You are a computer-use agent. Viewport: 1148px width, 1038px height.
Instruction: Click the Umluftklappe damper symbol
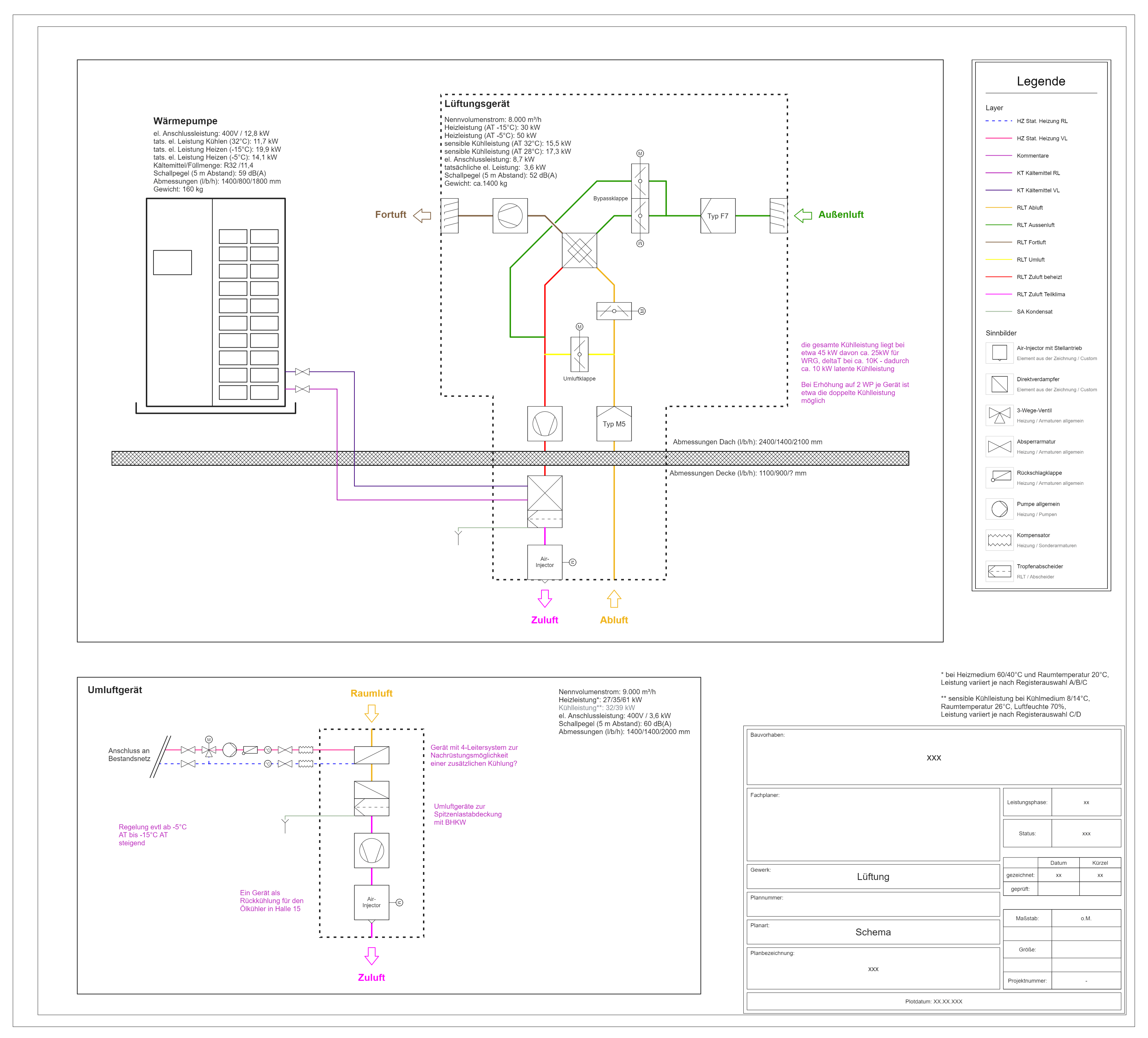click(x=579, y=354)
